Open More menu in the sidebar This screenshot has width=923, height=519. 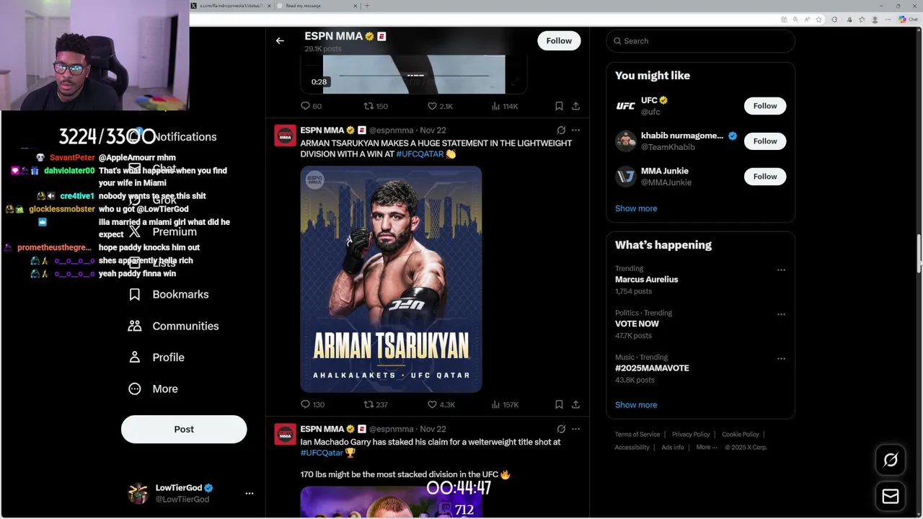(153, 389)
